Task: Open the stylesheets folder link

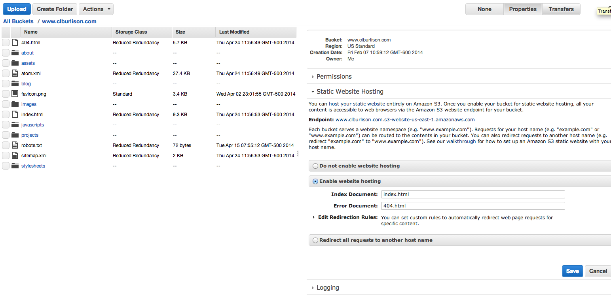Action: [x=33, y=166]
